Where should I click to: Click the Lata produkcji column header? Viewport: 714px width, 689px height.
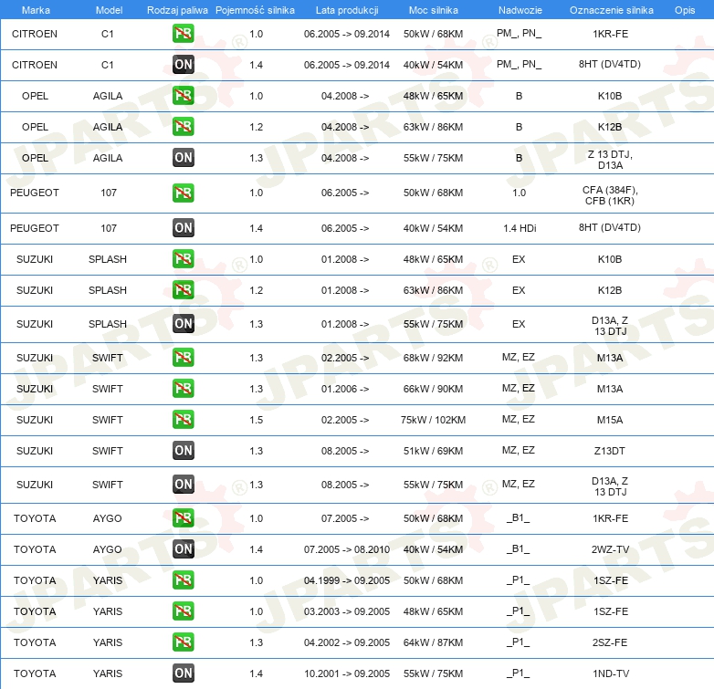347,10
